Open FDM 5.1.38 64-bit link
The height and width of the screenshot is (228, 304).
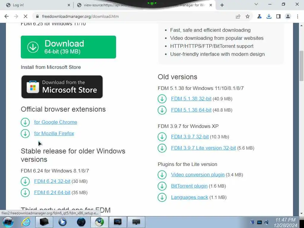coord(191,110)
